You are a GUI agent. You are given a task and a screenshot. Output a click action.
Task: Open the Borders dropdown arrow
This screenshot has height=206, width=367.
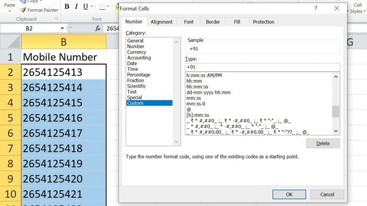click(108, 6)
